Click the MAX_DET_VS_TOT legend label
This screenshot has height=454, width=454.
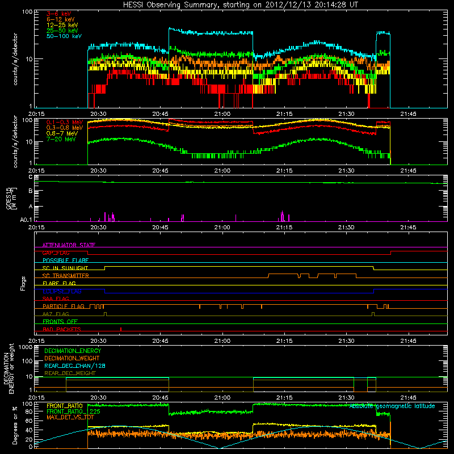70,417
